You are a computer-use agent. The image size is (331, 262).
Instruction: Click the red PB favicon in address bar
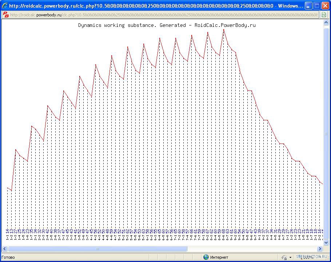6,15
